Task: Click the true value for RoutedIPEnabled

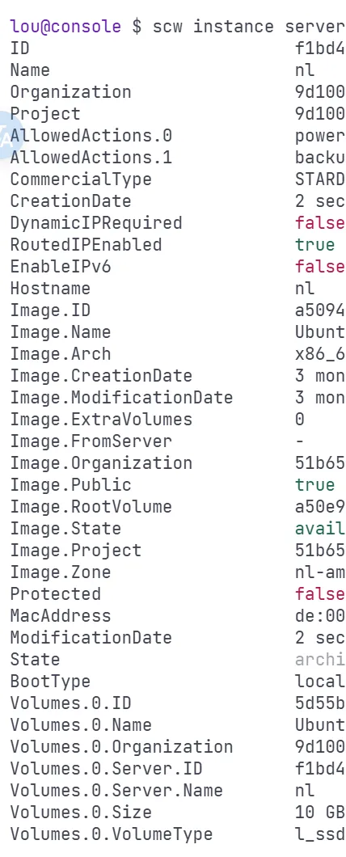Action: click(x=314, y=244)
